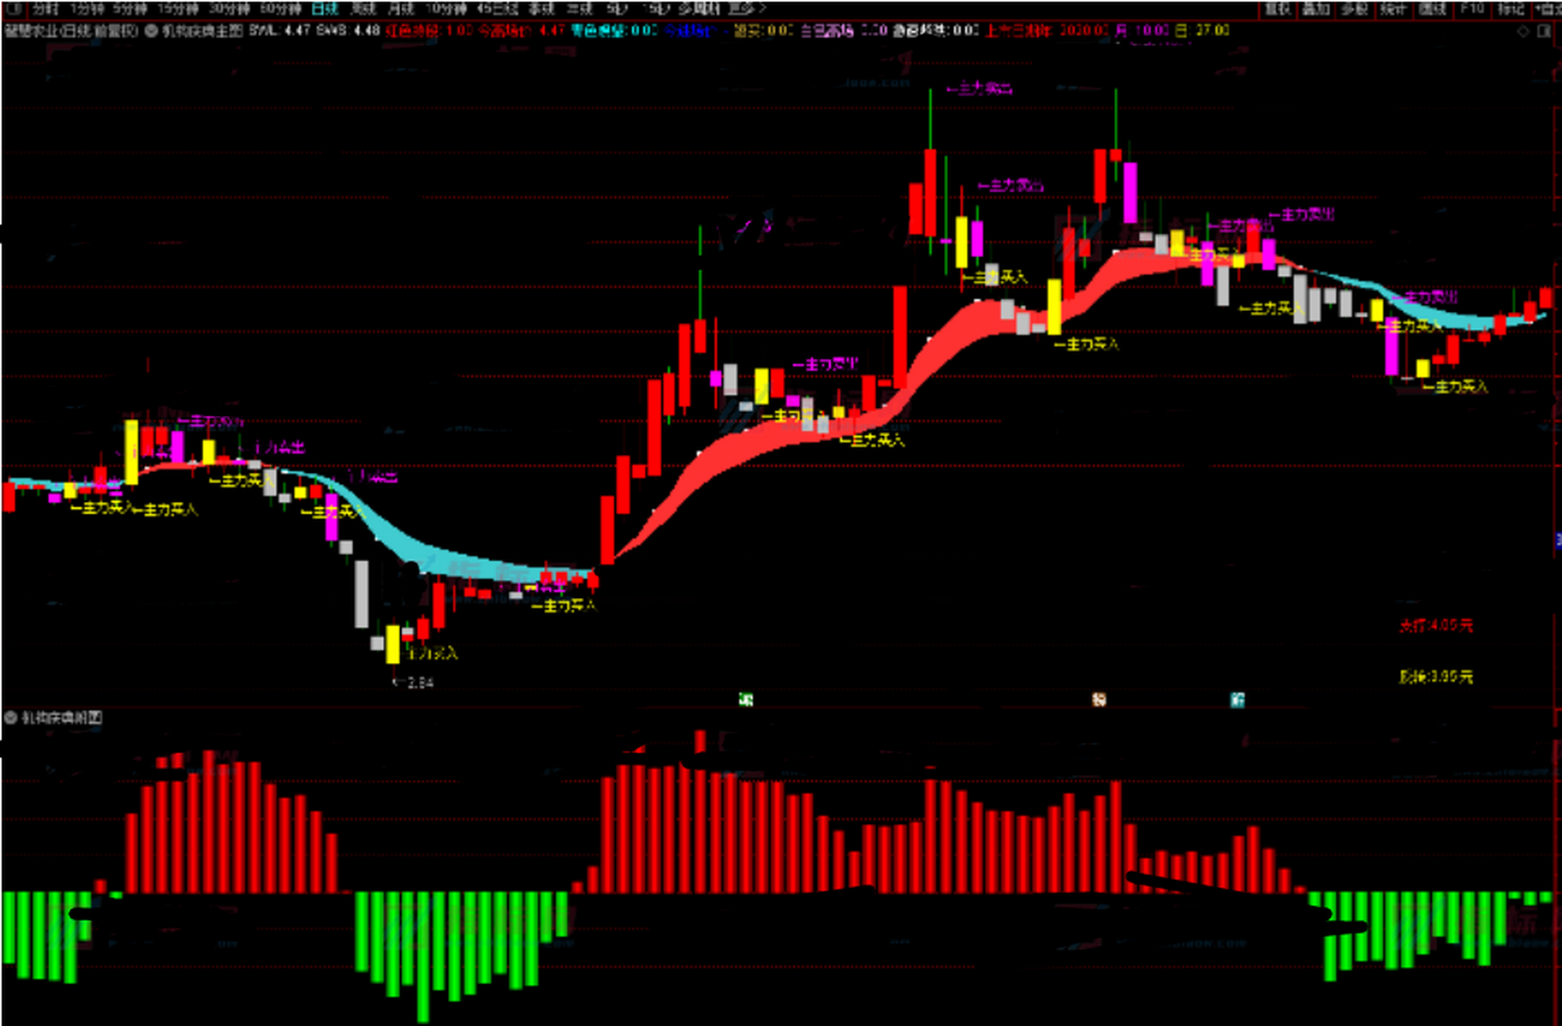Screen dimensions: 1562x1026
Task: Click the 叠加 overlay button
Action: pos(1316,9)
